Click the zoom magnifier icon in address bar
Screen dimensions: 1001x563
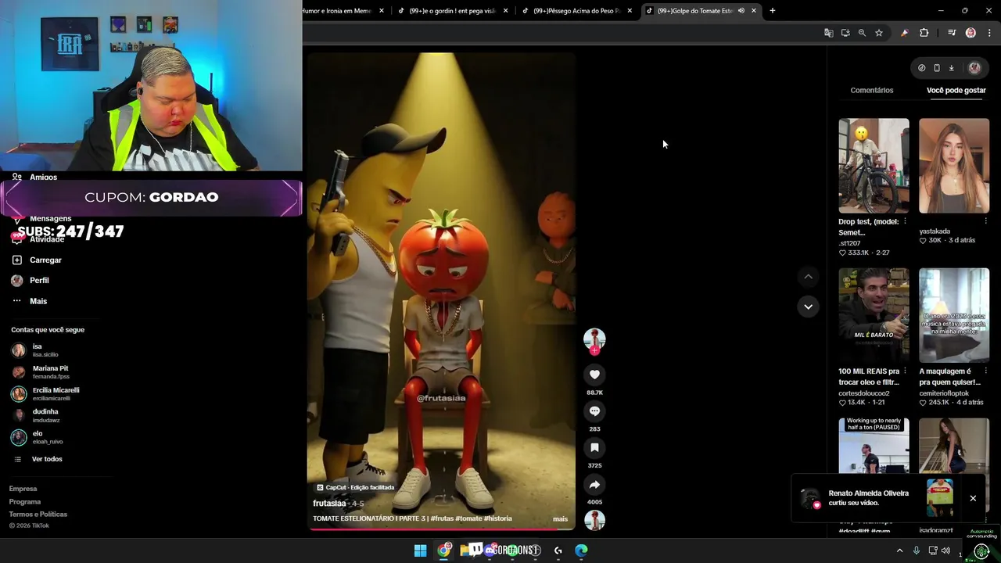point(862,33)
